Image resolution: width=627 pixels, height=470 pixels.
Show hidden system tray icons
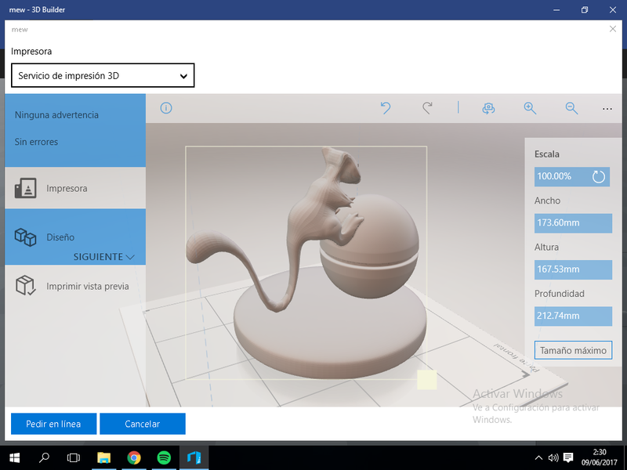point(538,458)
